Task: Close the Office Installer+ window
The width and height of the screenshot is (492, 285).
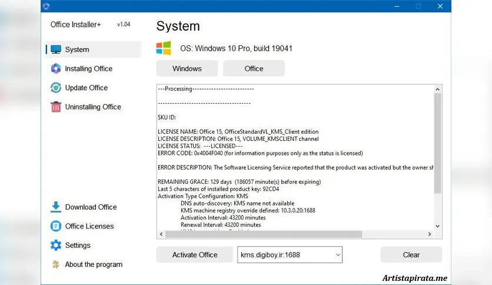Action: [x=440, y=6]
